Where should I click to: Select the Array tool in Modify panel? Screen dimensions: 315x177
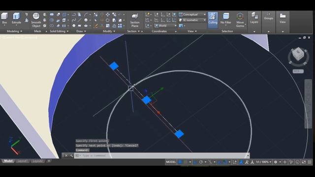pos(120,26)
